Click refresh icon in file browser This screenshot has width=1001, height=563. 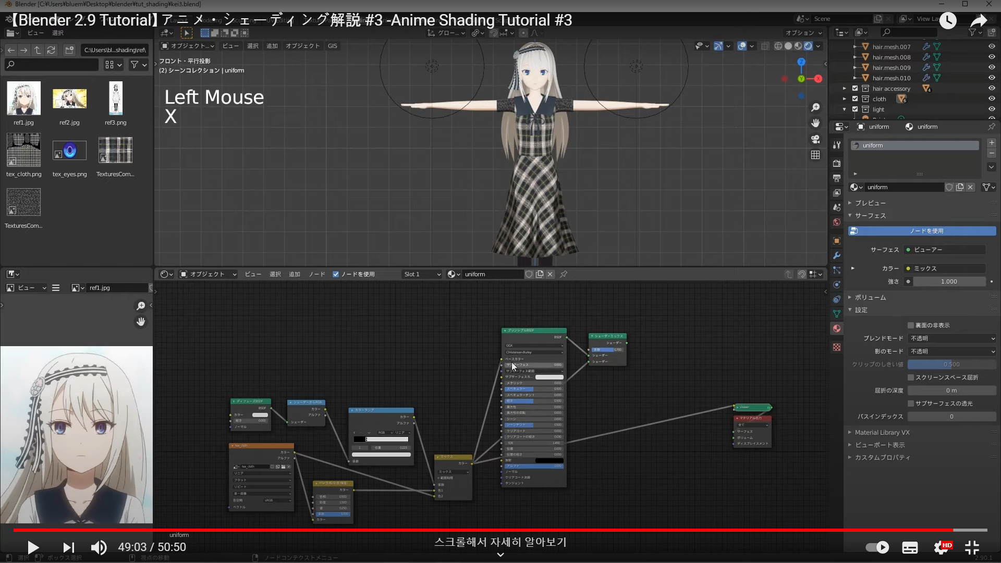click(51, 50)
